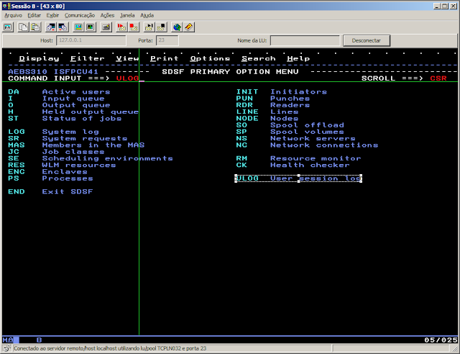Click the END Exit SDSF option
This screenshot has width=460, height=354.
50,191
